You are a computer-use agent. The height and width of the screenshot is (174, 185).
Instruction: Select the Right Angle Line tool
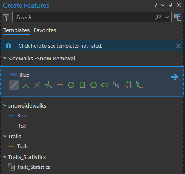[26, 85]
